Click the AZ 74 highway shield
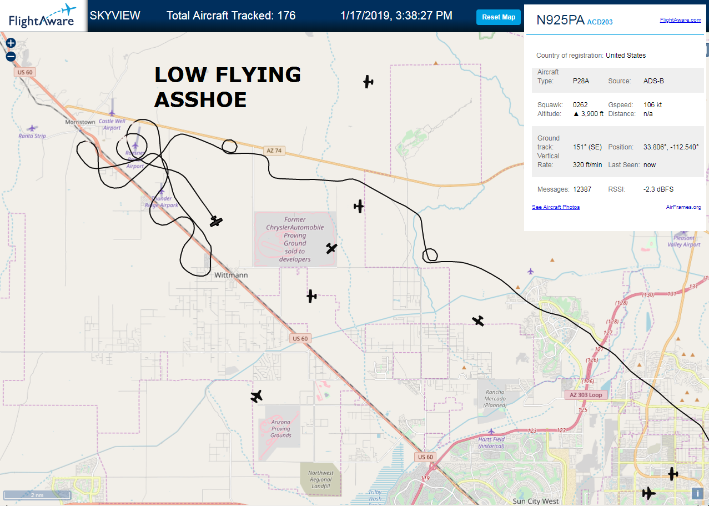This screenshot has height=506, width=709. pos(275,151)
